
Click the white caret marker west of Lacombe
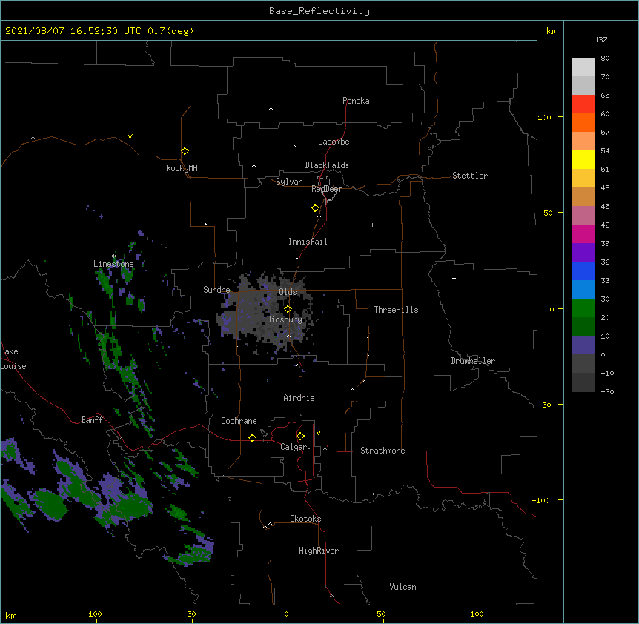click(294, 147)
